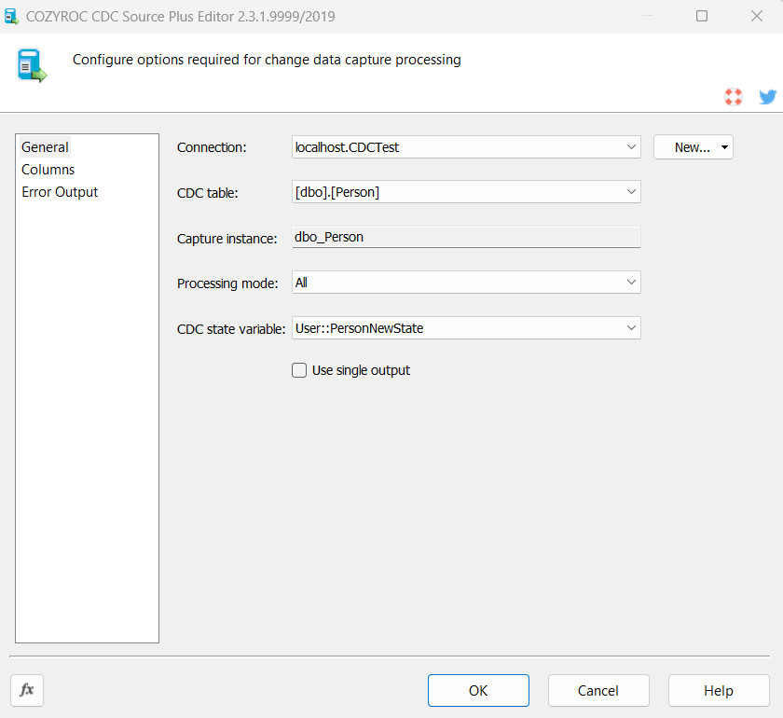Open the Error Output page
This screenshot has height=718, width=783.
(x=60, y=192)
